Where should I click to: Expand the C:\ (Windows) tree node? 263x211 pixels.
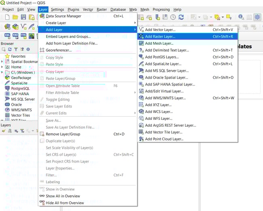click(x=2, y=72)
